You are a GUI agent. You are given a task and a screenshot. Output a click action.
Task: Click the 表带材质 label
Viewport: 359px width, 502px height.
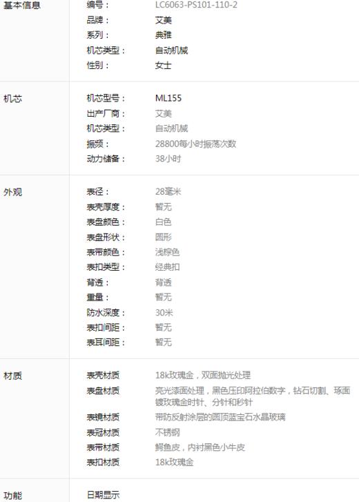tap(103, 447)
